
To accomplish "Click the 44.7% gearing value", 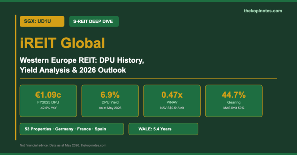I will coord(234,95).
